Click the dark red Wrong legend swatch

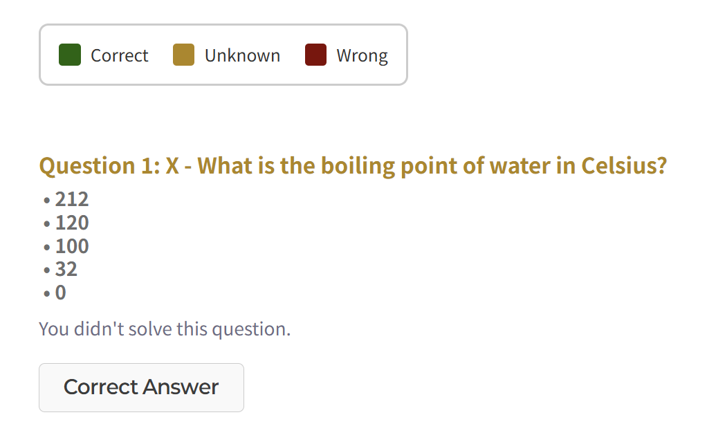315,55
